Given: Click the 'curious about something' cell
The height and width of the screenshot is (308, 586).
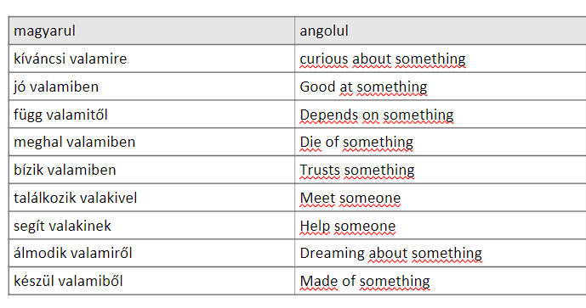Looking at the screenshot, I should click(441, 59).
